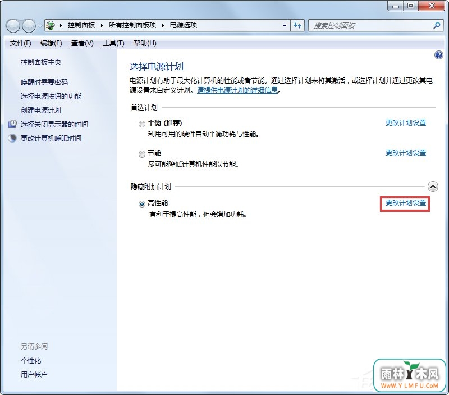Screen dimensions: 449x395
Task: Expand the arrow before 控制面板 in breadcrumb
Action: tap(61, 25)
